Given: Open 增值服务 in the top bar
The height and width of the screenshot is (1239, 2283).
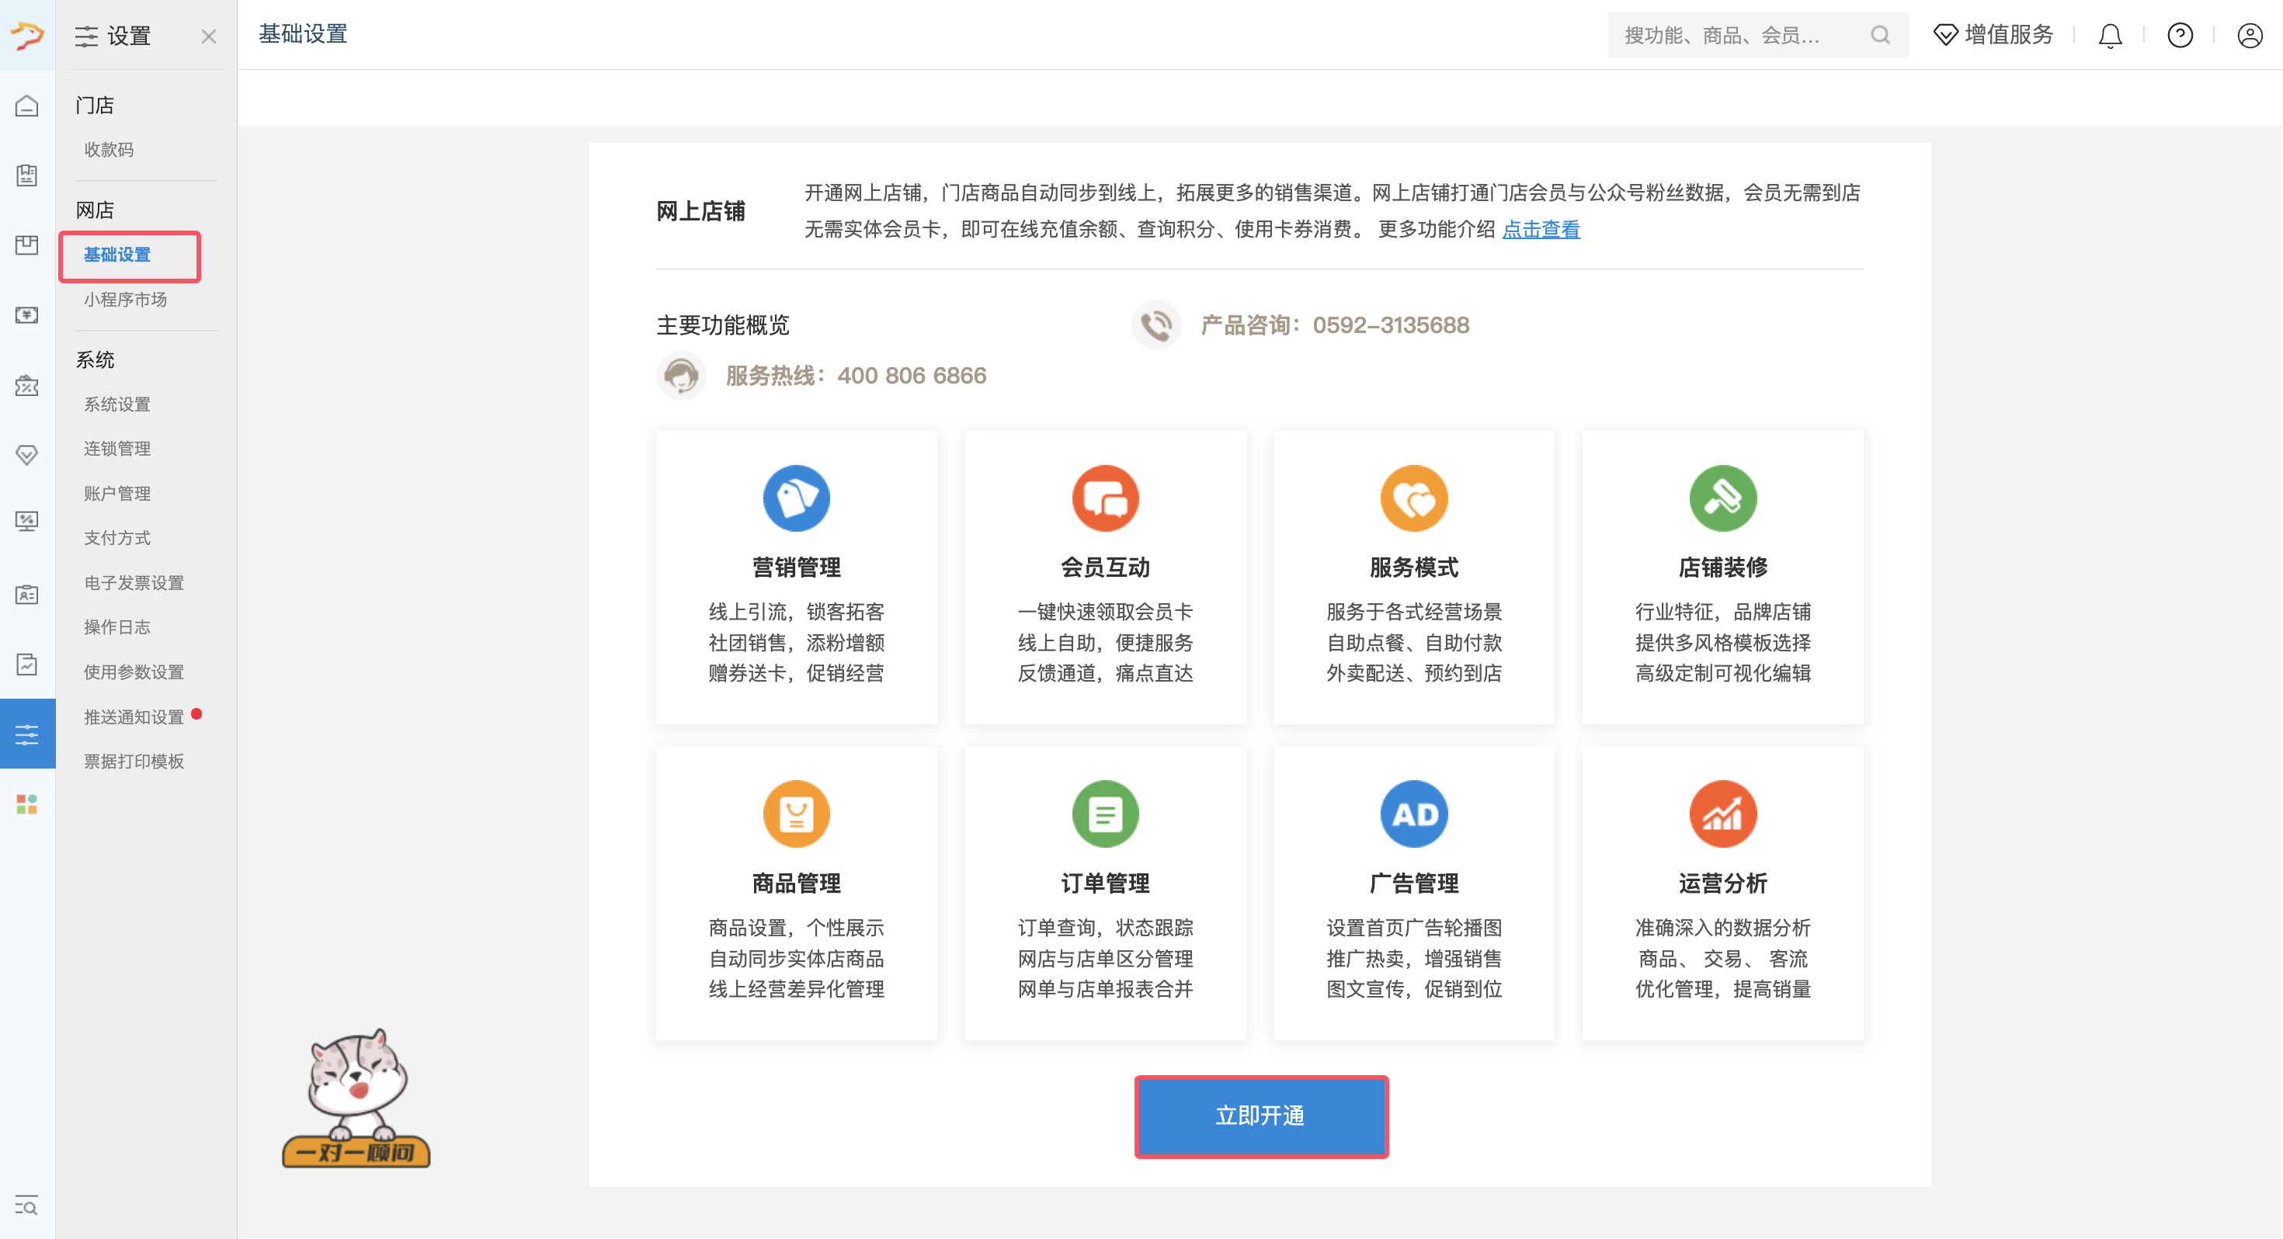Looking at the screenshot, I should point(1993,36).
